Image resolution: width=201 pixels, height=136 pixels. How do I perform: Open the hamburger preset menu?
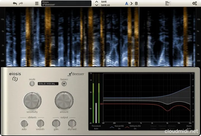(37, 4)
